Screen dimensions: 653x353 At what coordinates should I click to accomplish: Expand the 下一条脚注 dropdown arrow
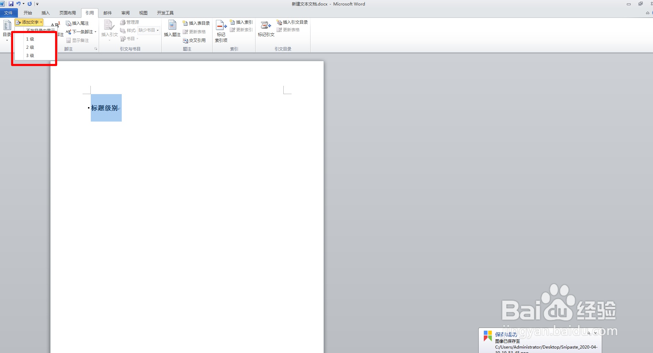coord(96,32)
